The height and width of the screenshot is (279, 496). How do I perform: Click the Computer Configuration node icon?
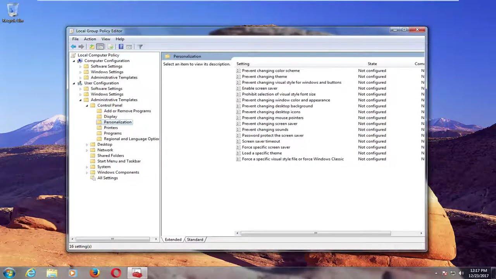click(80, 61)
